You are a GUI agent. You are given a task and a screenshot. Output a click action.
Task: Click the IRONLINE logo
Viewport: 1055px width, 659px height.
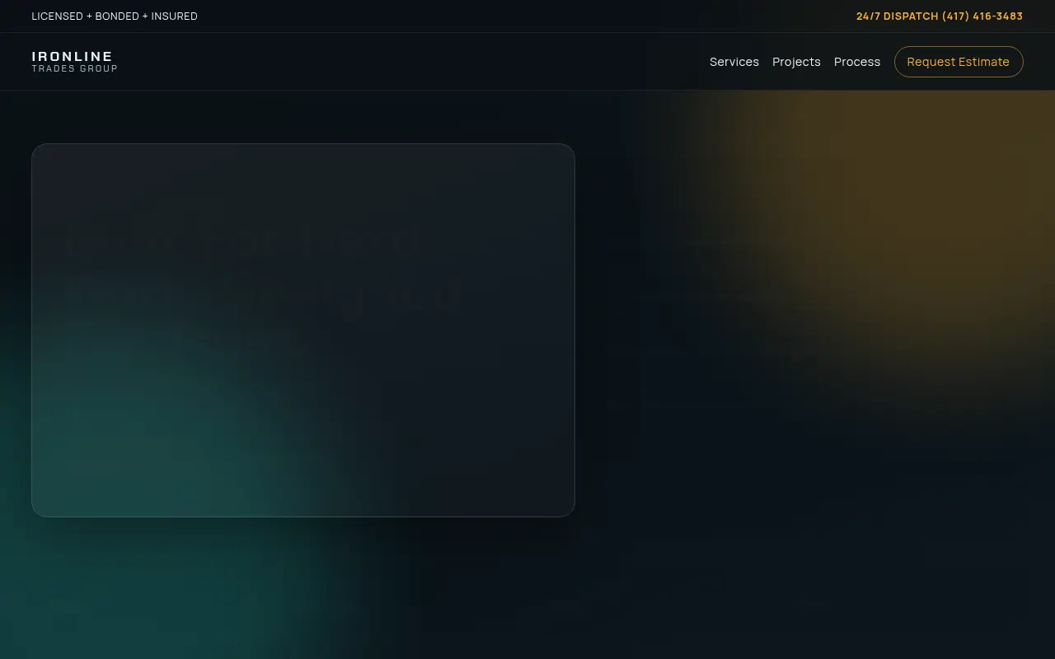click(73, 56)
